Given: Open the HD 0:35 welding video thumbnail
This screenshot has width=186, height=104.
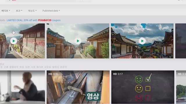Looking at the screenshot, I should click(x=78, y=87).
